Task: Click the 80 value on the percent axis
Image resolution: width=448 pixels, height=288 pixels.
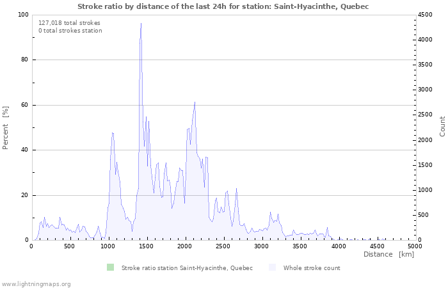Action: [24, 60]
